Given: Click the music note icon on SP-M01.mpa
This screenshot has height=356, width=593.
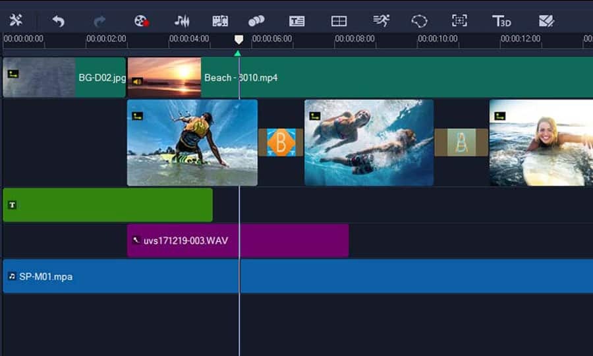Looking at the screenshot, I should [x=12, y=276].
